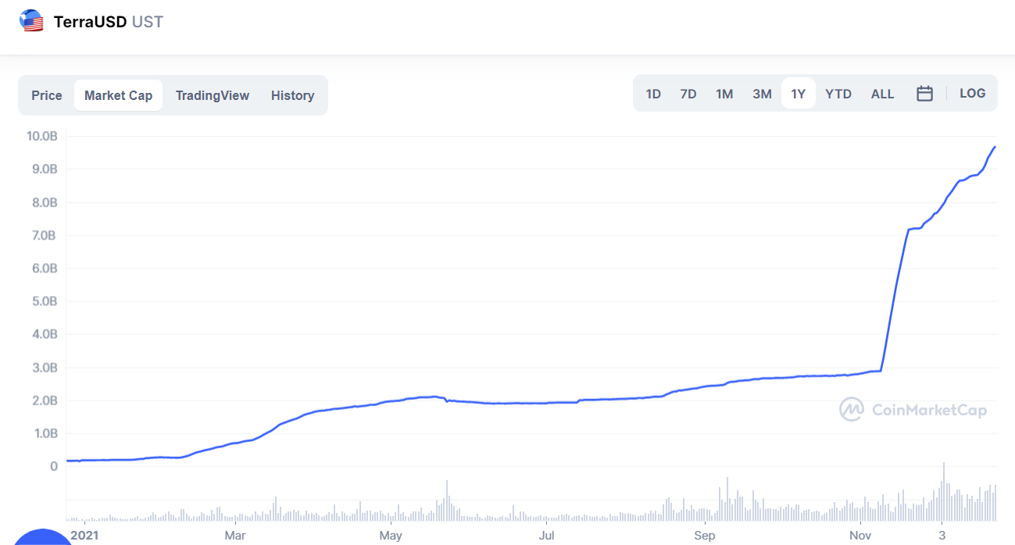Click the 2021 x-axis label
This screenshot has height=545, width=1015.
(86, 535)
